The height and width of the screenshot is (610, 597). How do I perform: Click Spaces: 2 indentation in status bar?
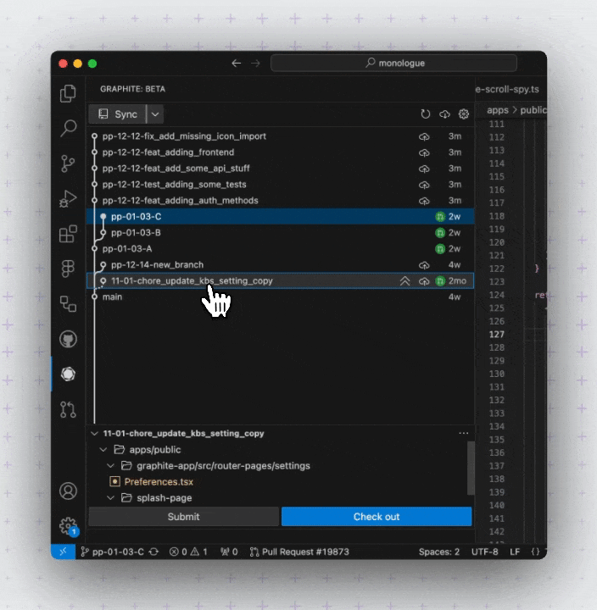(439, 552)
